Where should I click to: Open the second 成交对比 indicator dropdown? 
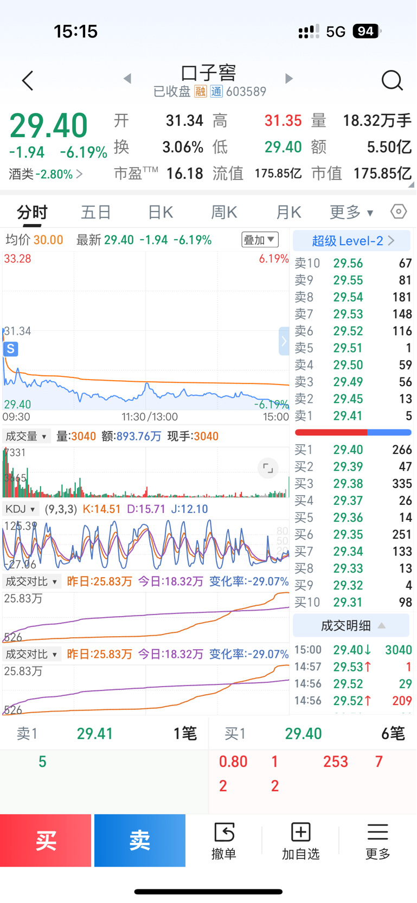tap(31, 654)
